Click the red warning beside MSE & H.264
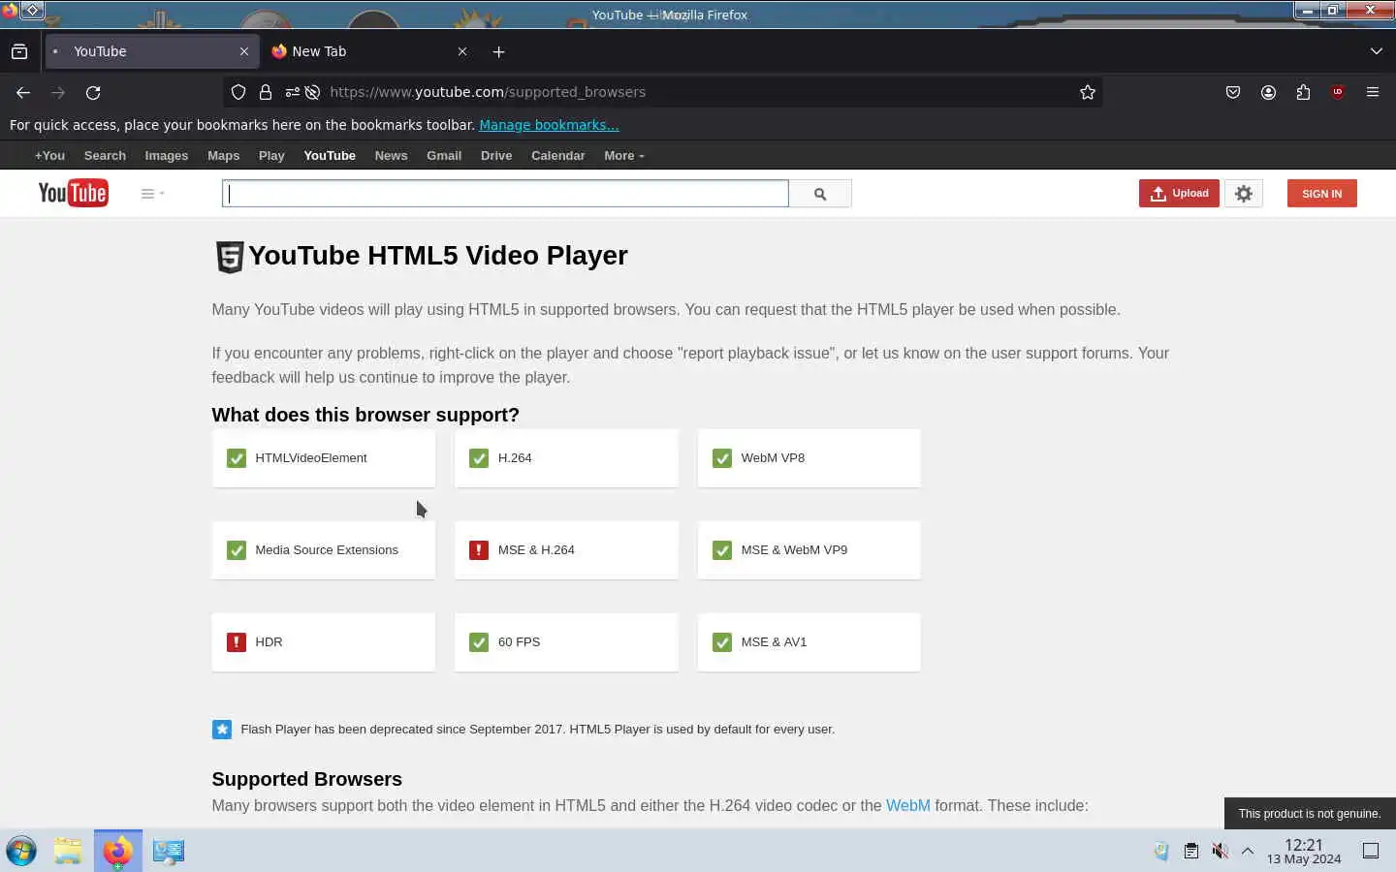The width and height of the screenshot is (1396, 872). [479, 550]
